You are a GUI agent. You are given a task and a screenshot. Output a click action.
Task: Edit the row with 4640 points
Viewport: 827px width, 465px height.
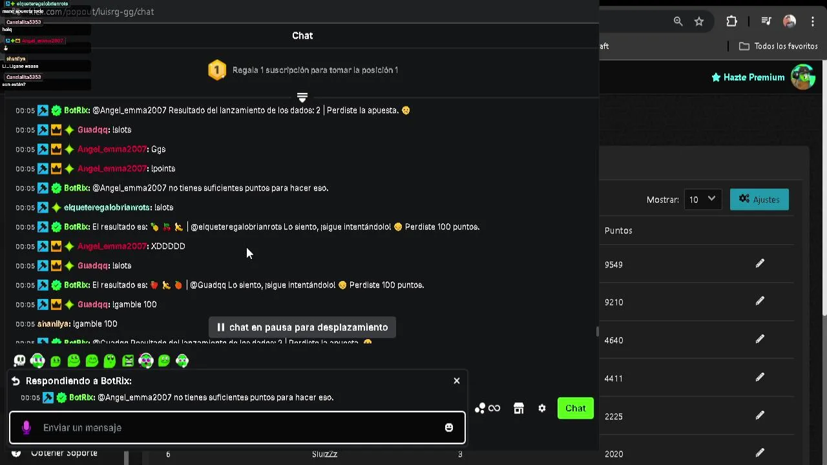click(760, 339)
